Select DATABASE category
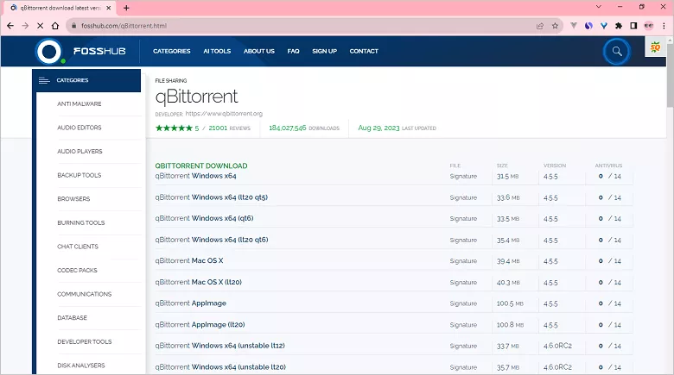 73,317
